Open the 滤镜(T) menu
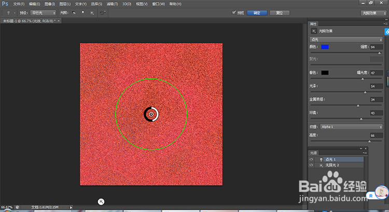The image size is (389, 212). pyautogui.click(x=112, y=4)
